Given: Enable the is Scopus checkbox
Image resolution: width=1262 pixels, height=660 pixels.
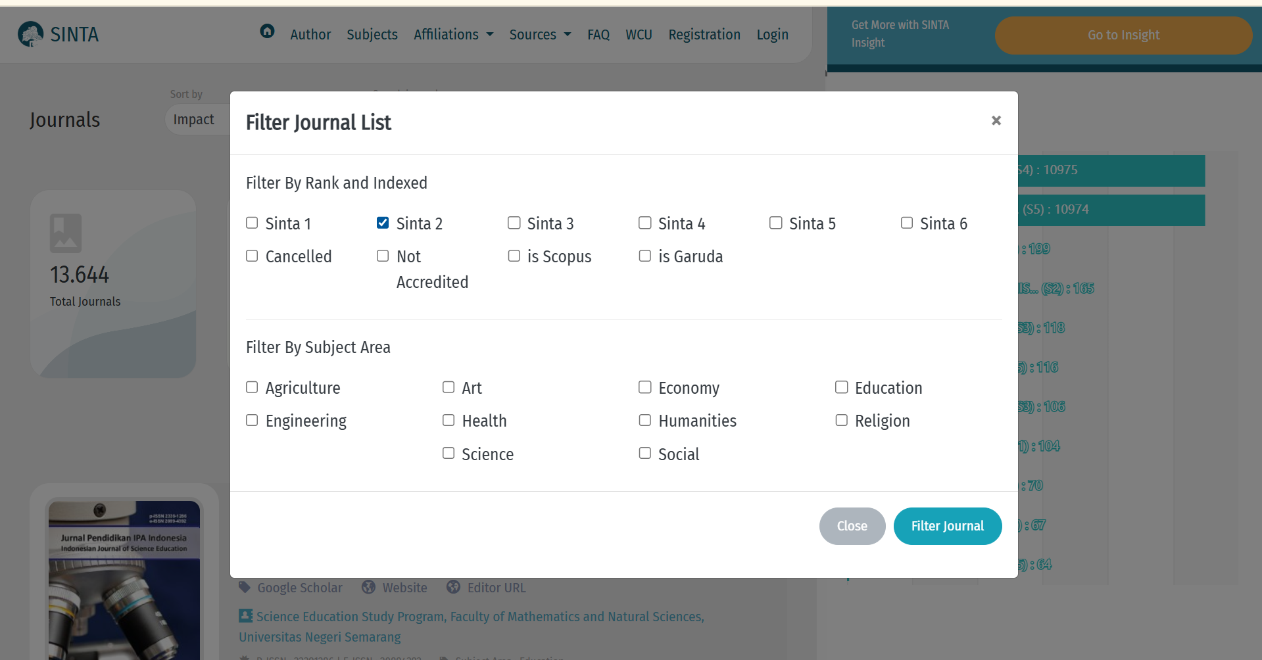Looking at the screenshot, I should 514,256.
